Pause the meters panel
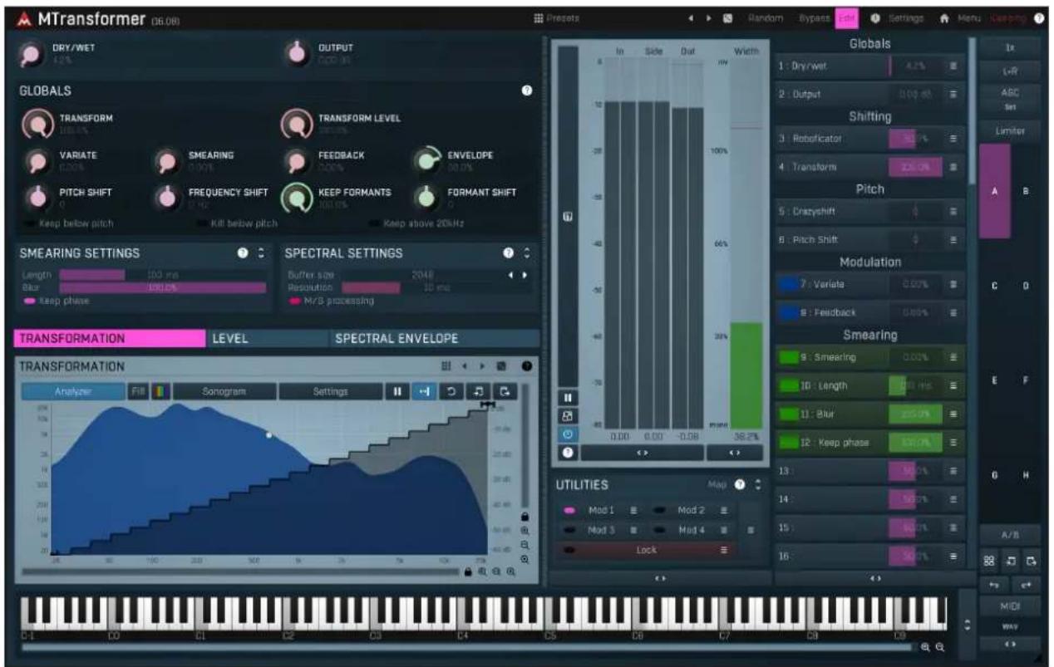Viewport: 1054px width, 667px height. click(569, 398)
